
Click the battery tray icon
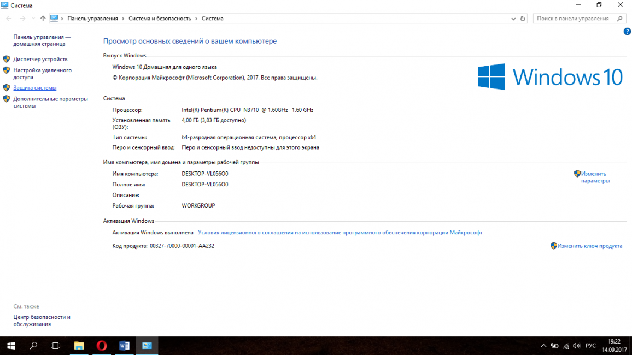tap(554, 346)
